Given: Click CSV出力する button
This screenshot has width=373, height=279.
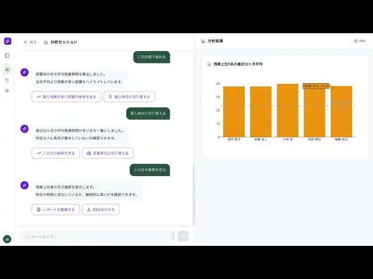Looking at the screenshot, I should tap(100, 209).
